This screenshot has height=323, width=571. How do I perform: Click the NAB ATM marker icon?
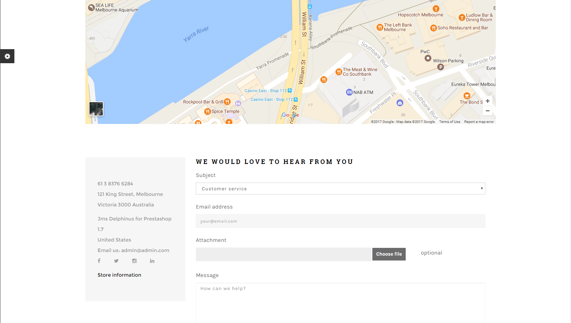pyautogui.click(x=349, y=92)
